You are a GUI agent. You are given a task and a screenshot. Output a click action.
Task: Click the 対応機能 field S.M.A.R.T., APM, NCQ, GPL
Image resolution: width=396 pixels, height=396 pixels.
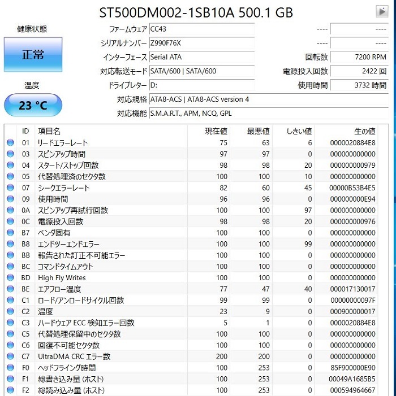pos(269,114)
